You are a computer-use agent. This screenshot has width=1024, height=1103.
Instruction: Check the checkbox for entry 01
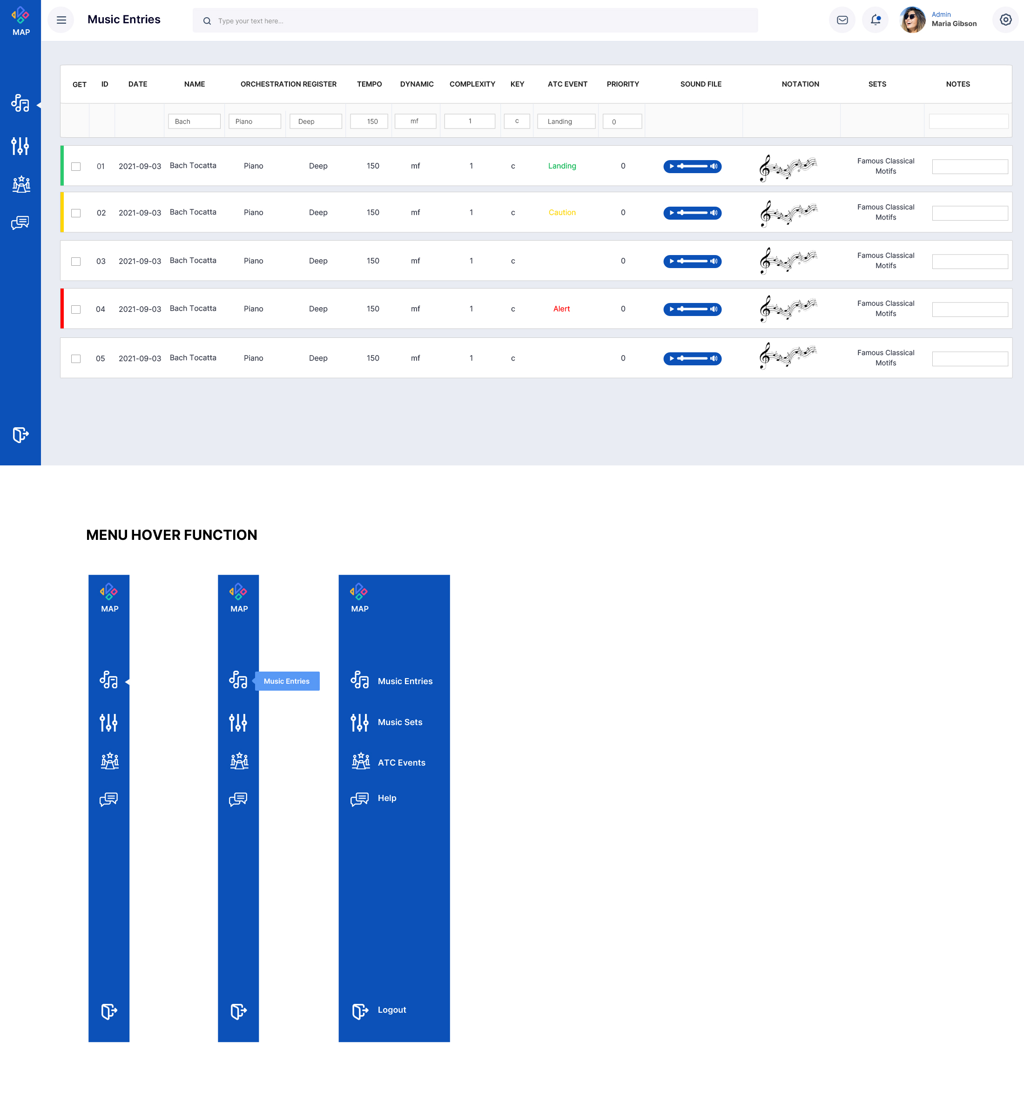coord(76,166)
